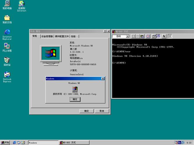Click the Windows 98 [Version 4.10.2184] line
The height and width of the screenshot is (145, 194).
pos(135,56)
